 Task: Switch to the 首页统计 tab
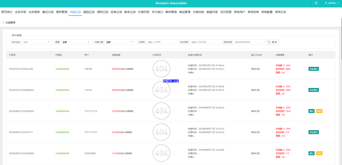point(7,12)
